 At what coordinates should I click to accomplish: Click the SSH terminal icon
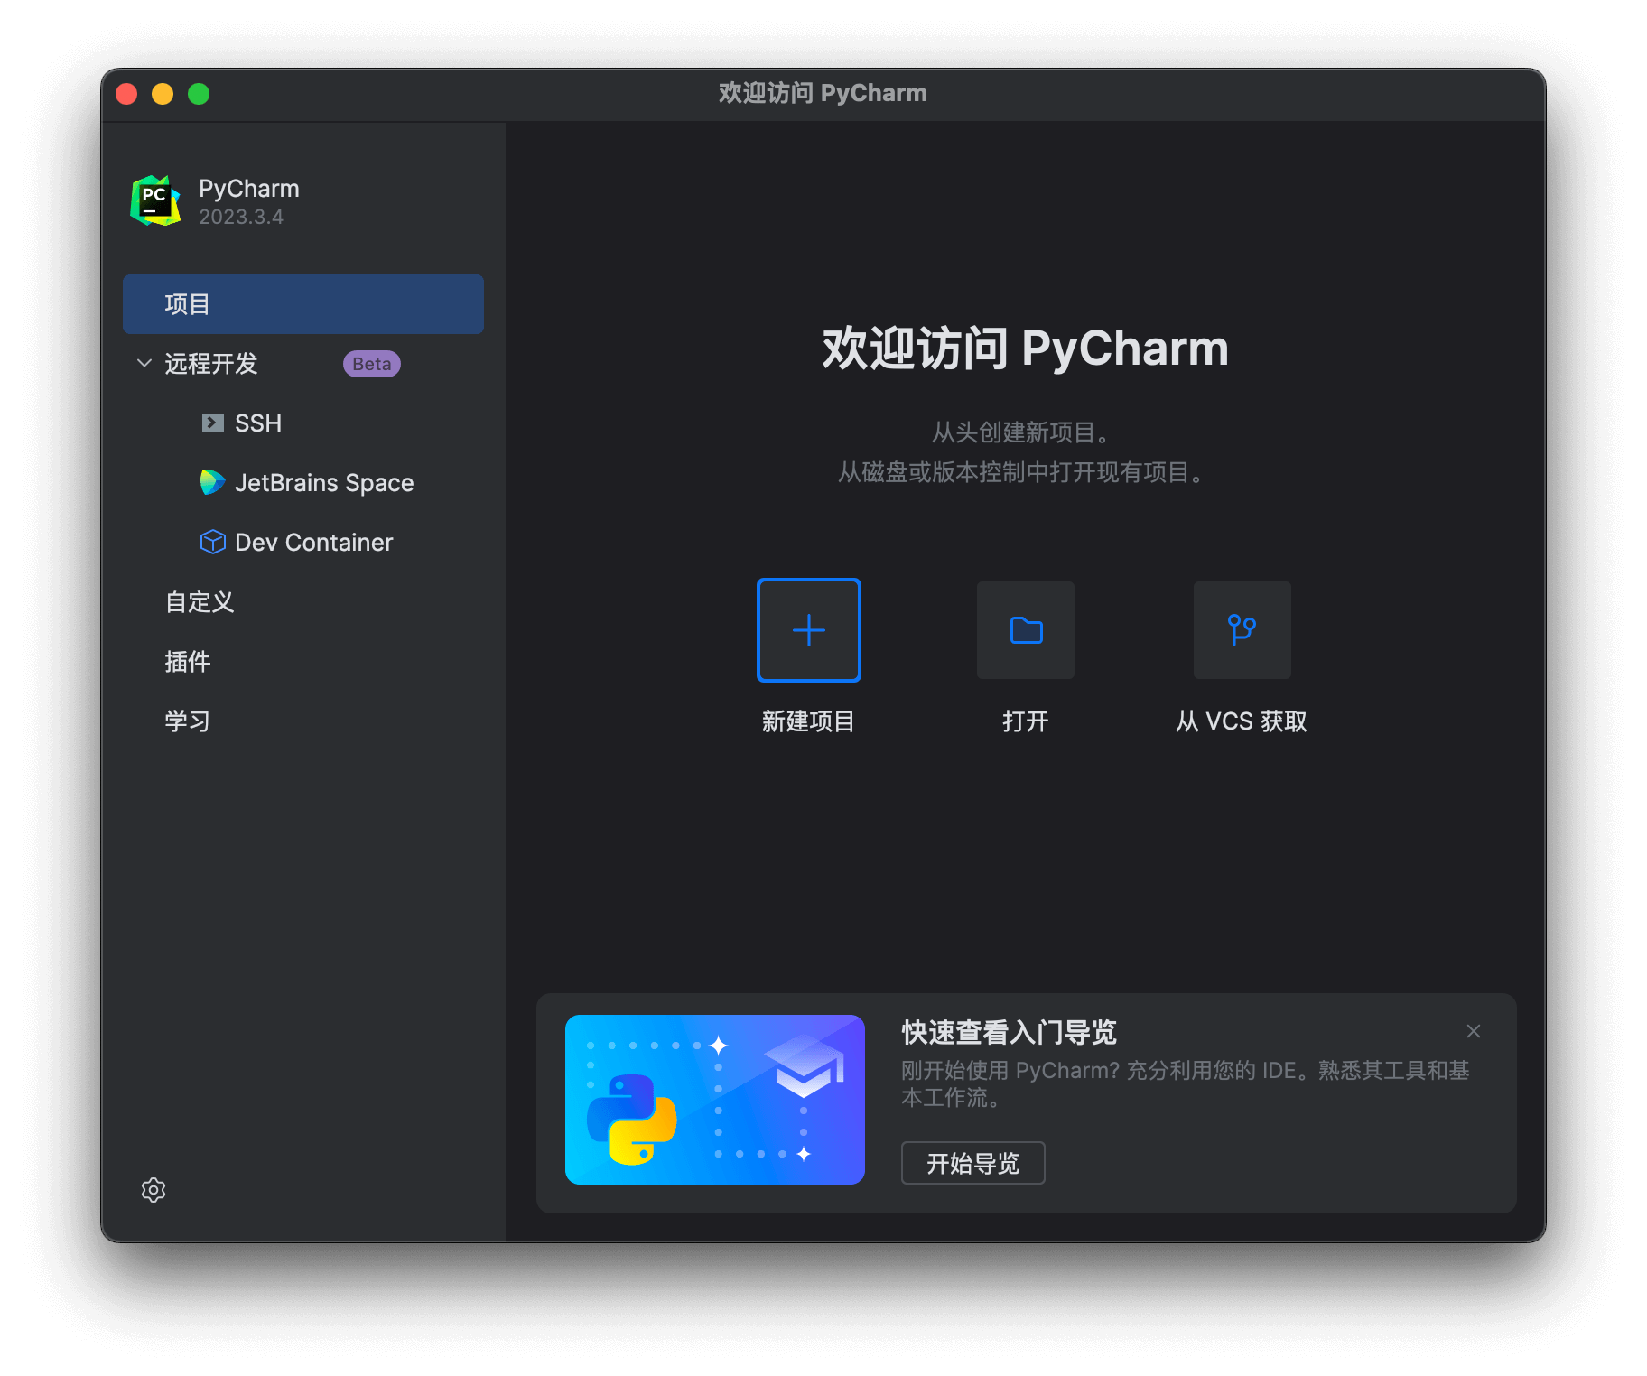pyautogui.click(x=212, y=423)
